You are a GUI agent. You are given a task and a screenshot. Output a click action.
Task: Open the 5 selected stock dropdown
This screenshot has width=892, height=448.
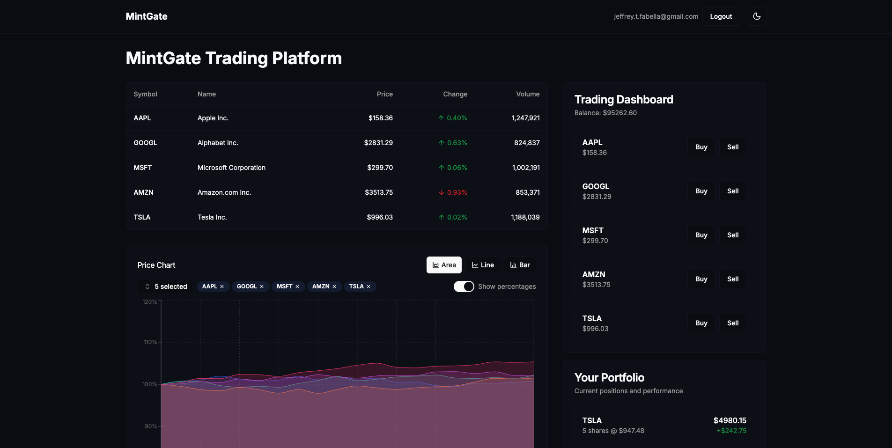[x=166, y=286]
